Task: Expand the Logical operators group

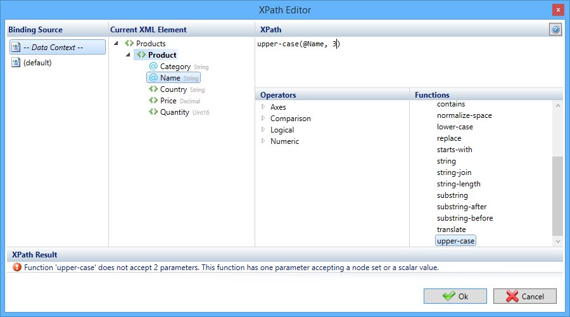Action: click(263, 129)
